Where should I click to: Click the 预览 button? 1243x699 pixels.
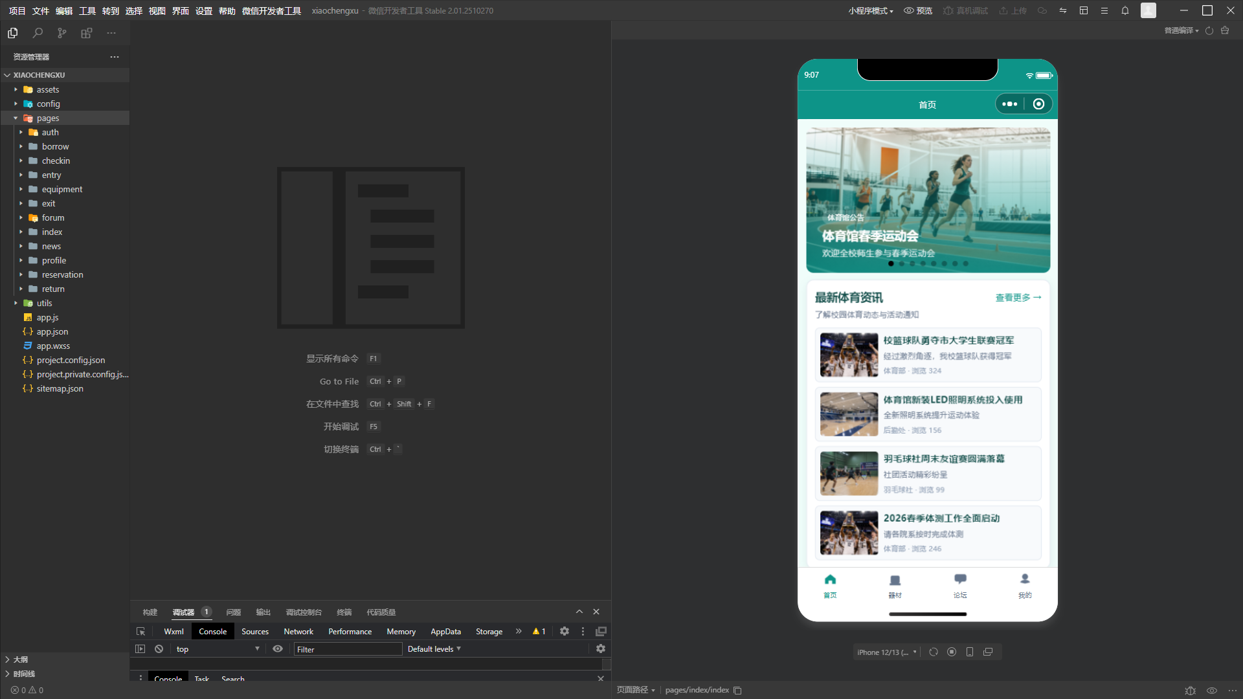pyautogui.click(x=918, y=10)
